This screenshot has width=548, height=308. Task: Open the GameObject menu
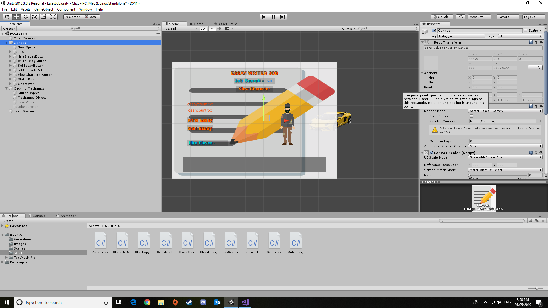(x=43, y=9)
